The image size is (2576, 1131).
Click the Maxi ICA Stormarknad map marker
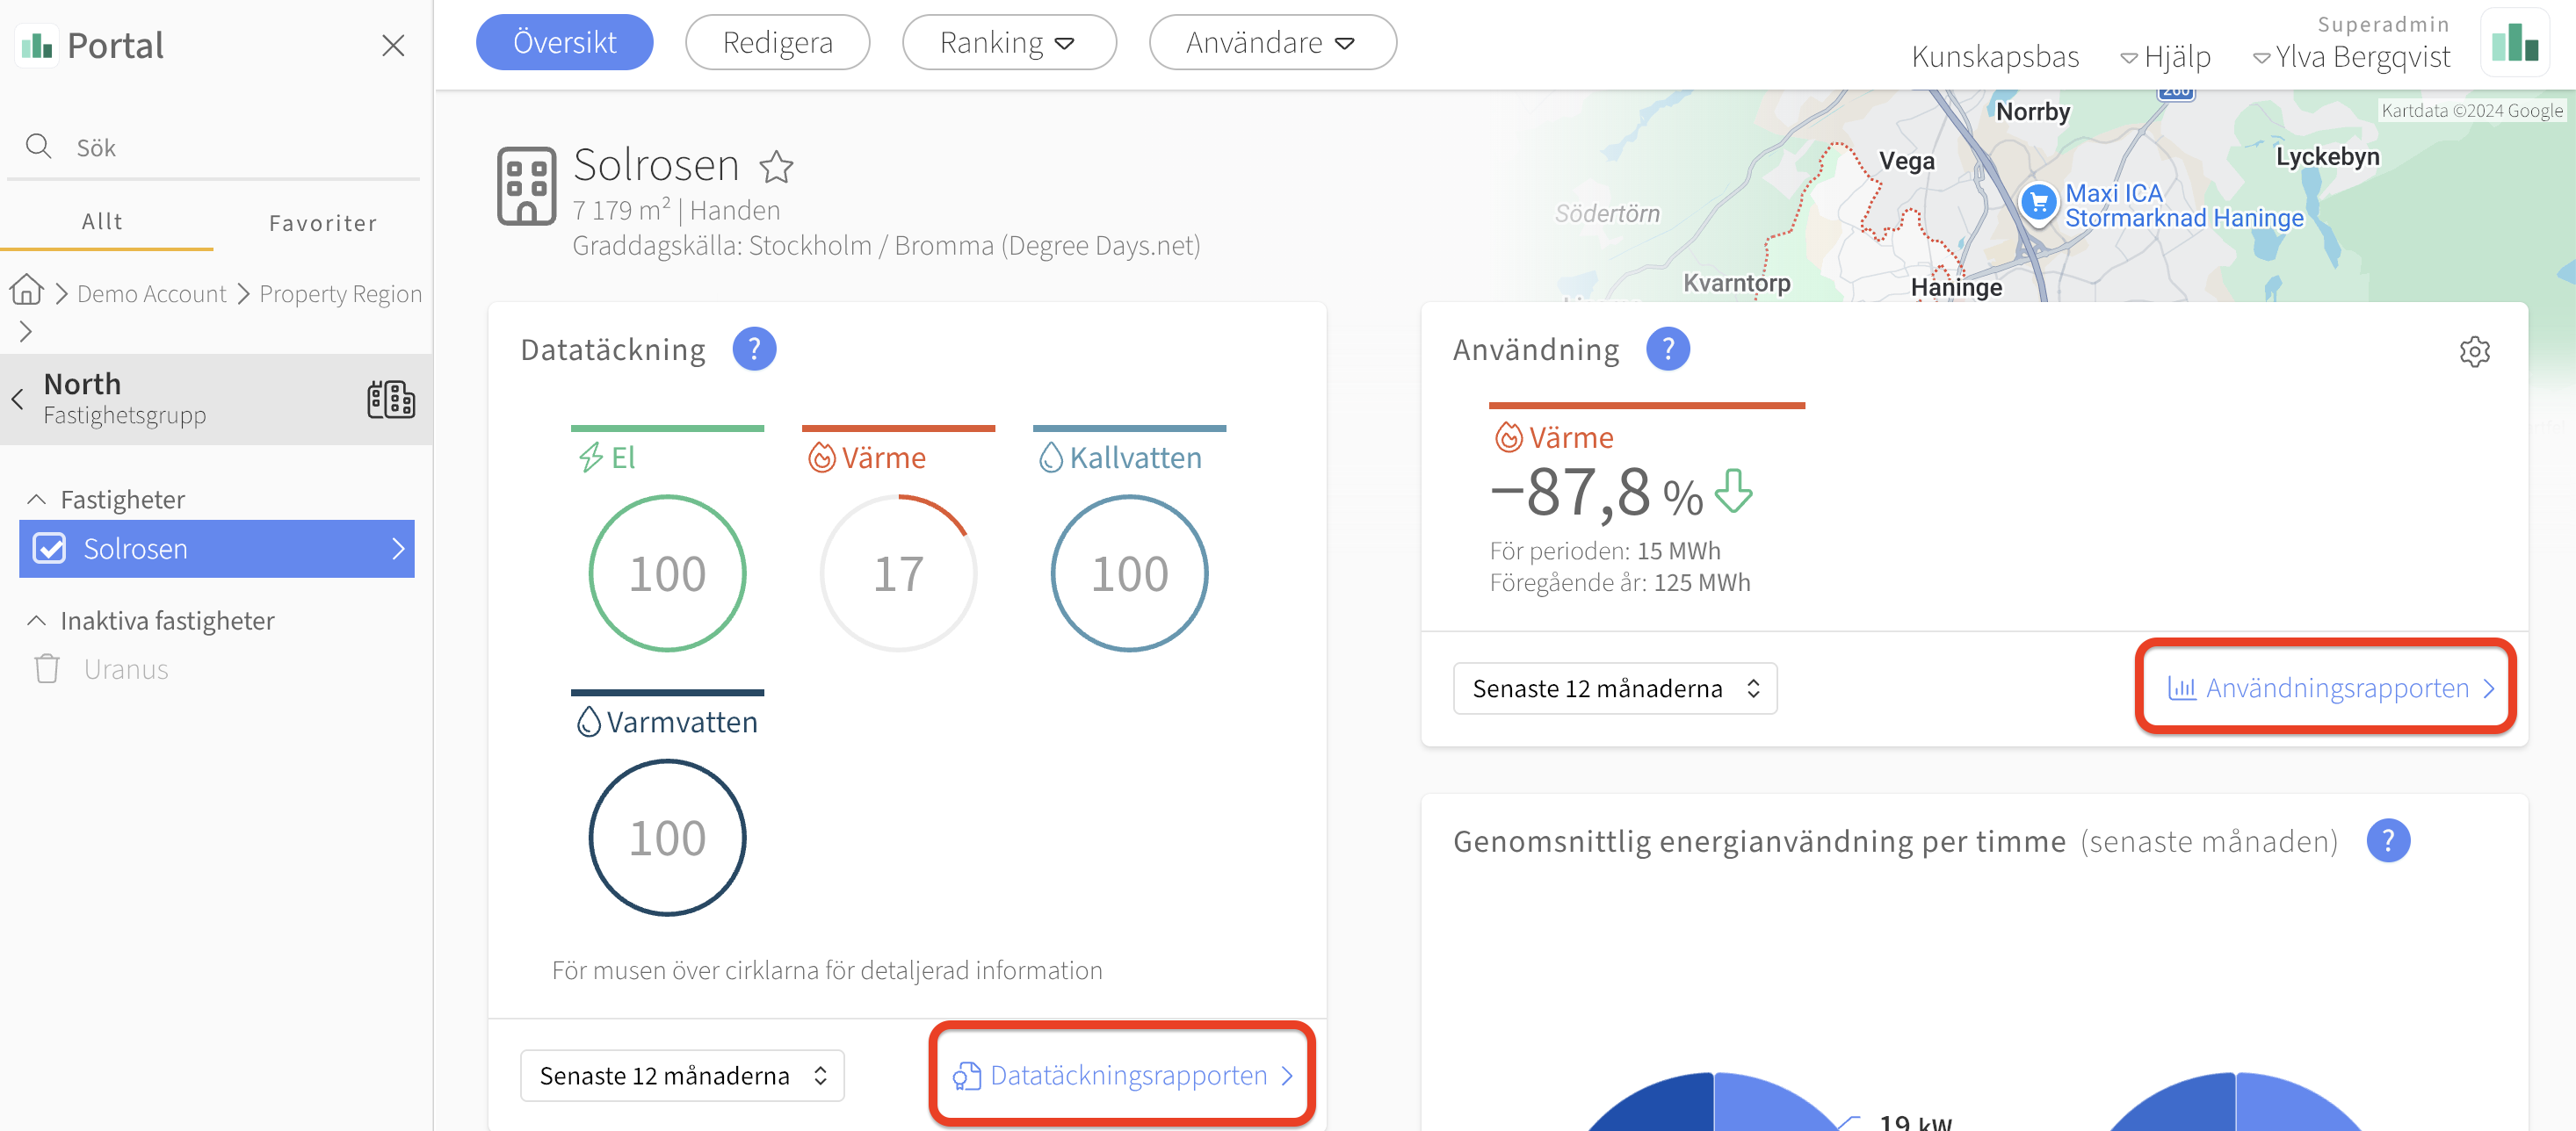tap(2037, 204)
